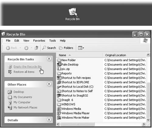152x128 pixels.
Task: Select the WINDOWS folder icon
Action: [x=59, y=104]
